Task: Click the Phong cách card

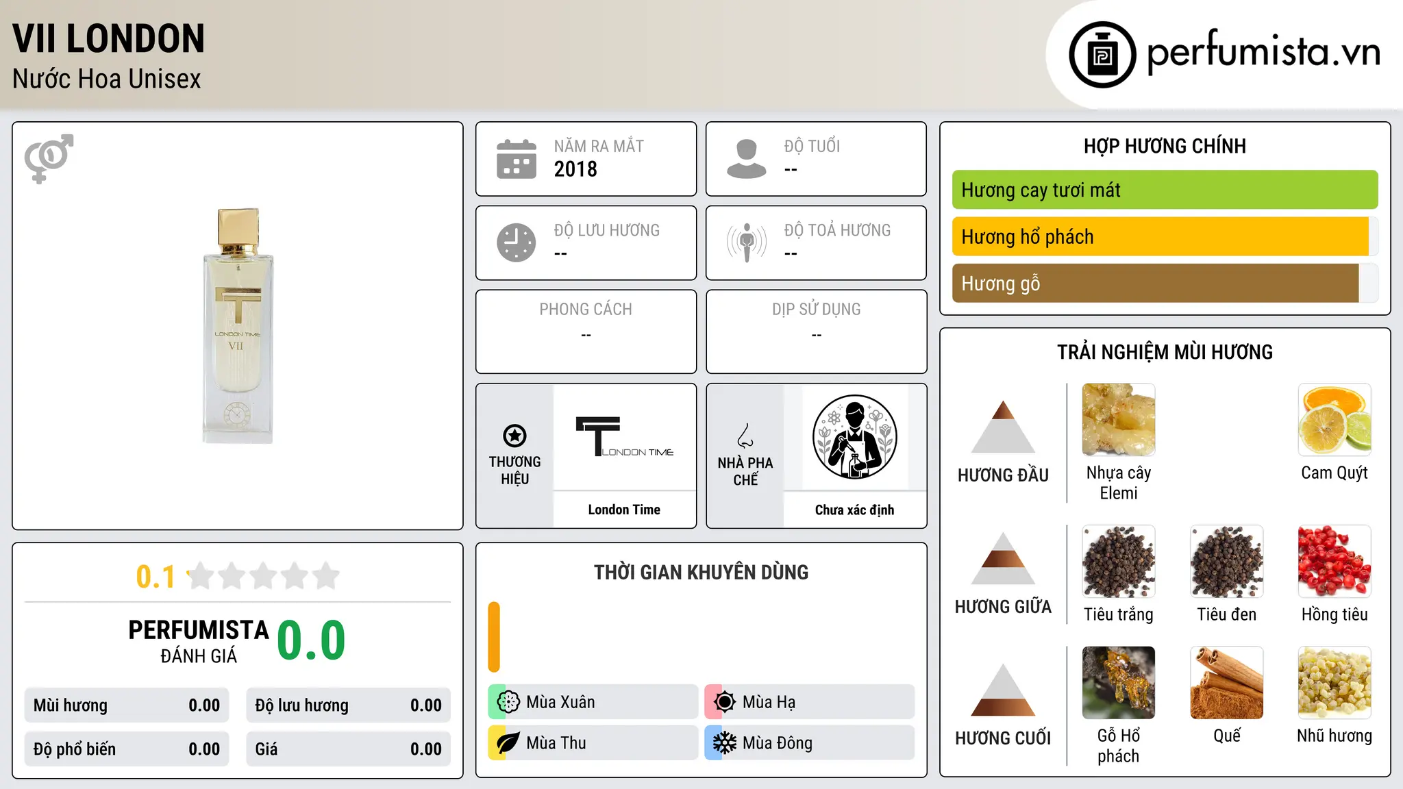Action: [x=586, y=331]
